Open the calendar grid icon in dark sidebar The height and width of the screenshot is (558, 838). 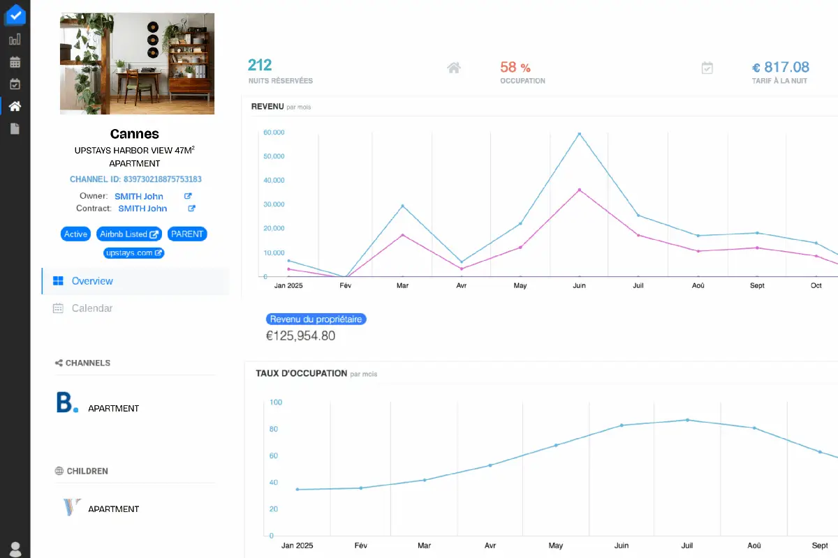click(15, 61)
